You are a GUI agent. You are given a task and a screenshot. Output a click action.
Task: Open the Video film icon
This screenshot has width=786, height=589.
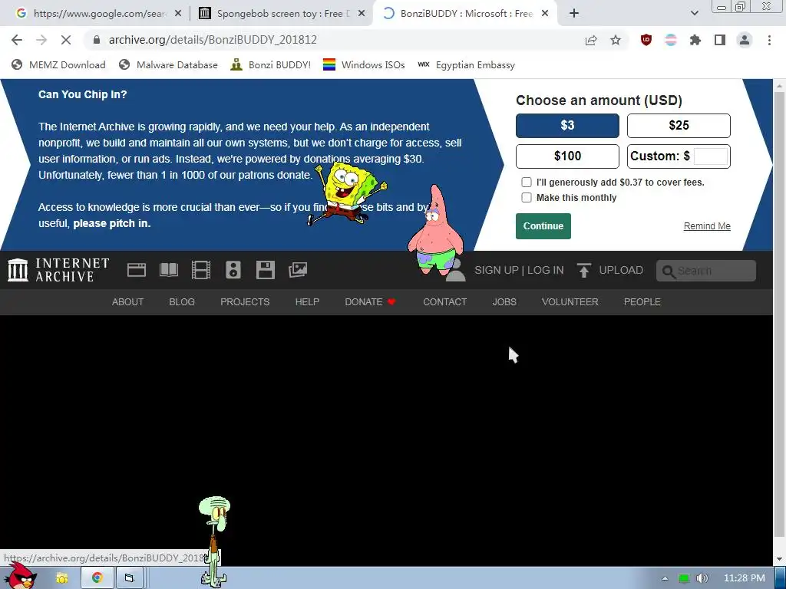(201, 270)
